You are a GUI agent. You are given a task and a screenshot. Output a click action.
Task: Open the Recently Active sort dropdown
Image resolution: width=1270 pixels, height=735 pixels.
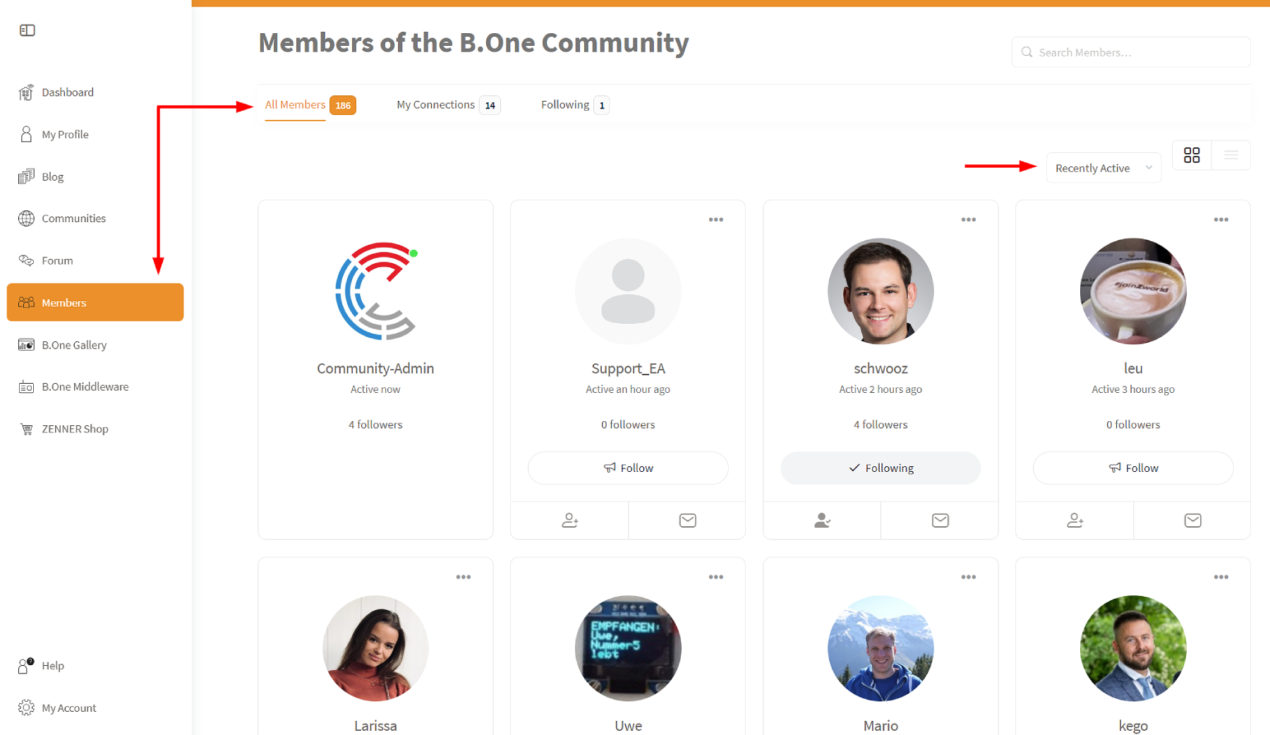pos(1103,168)
